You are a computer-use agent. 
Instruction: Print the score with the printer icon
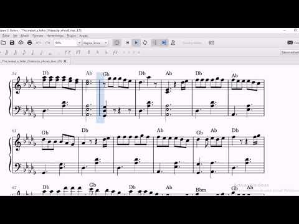coord(30,43)
